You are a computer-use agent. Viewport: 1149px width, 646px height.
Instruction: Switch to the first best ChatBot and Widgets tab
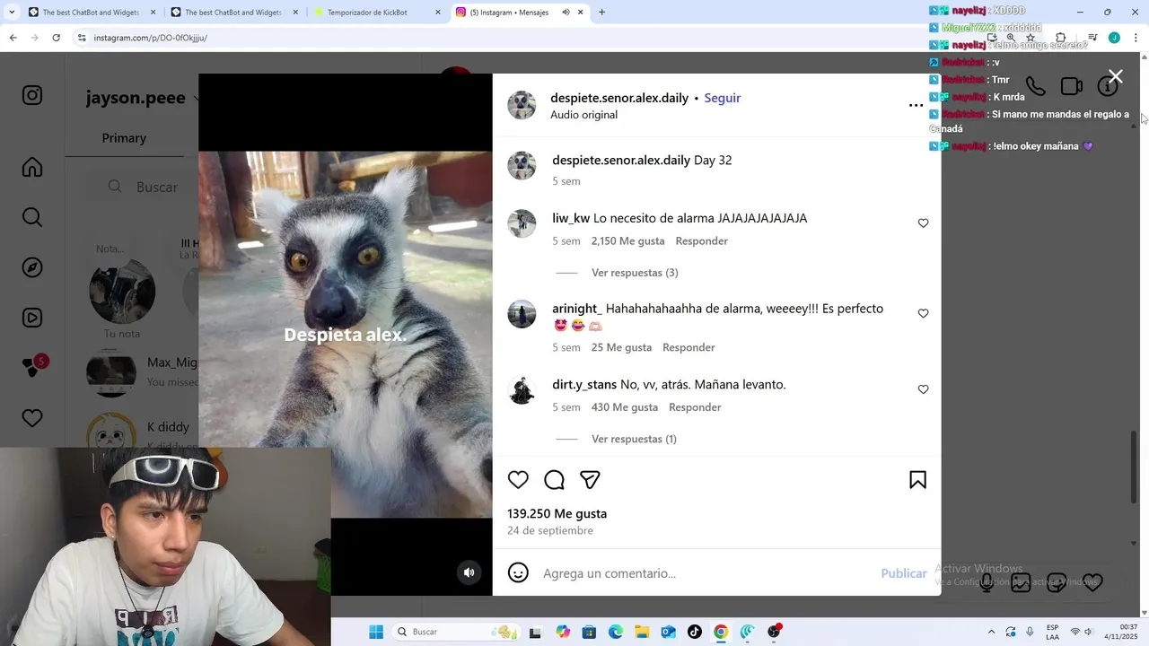click(x=91, y=13)
